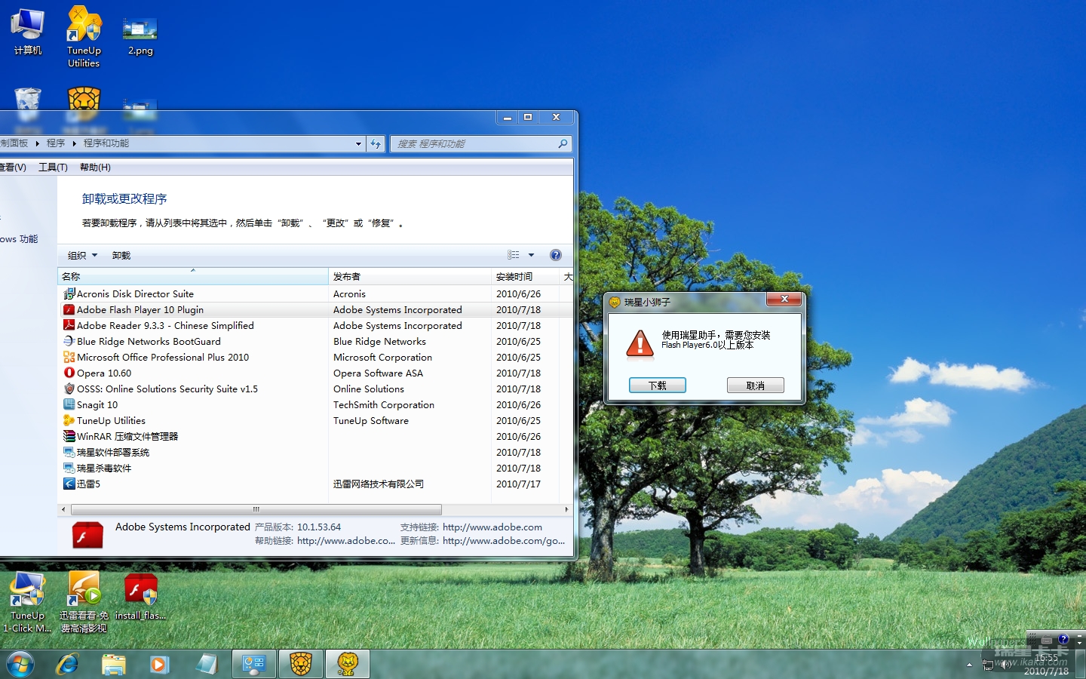Click the 下载 button in dialog

pos(657,386)
